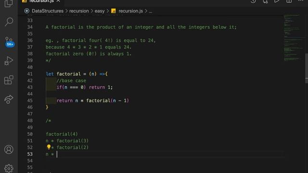Click the '*/' comment closer on line 39
Viewport: 308px width, 173px height.
(48, 61)
